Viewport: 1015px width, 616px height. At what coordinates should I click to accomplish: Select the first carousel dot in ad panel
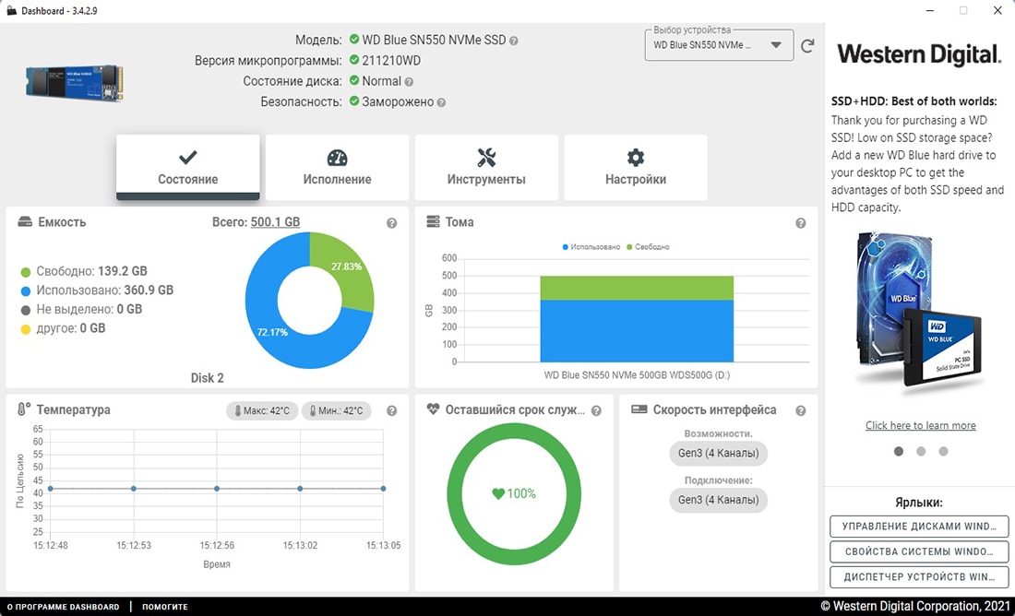(x=899, y=452)
